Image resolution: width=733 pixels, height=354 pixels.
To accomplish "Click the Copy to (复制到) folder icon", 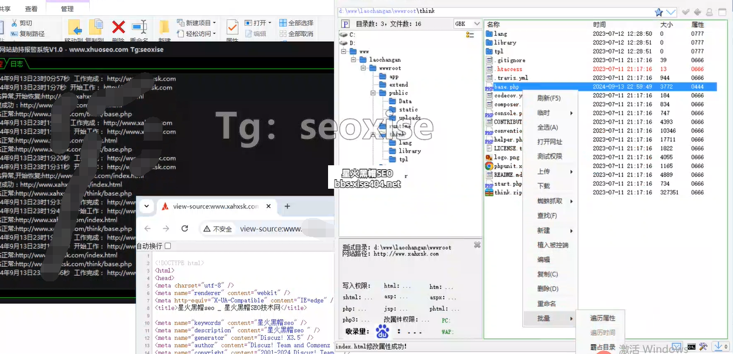I will [x=96, y=27].
